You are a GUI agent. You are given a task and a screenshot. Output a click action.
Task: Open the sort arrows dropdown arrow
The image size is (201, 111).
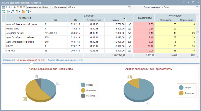pyautogui.click(x=30, y=12)
